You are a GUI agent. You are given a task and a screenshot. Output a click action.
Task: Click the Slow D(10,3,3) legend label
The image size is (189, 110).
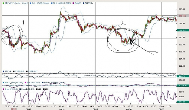click(x=28, y=89)
